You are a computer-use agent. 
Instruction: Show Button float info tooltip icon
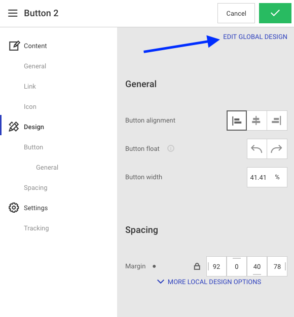pos(171,148)
